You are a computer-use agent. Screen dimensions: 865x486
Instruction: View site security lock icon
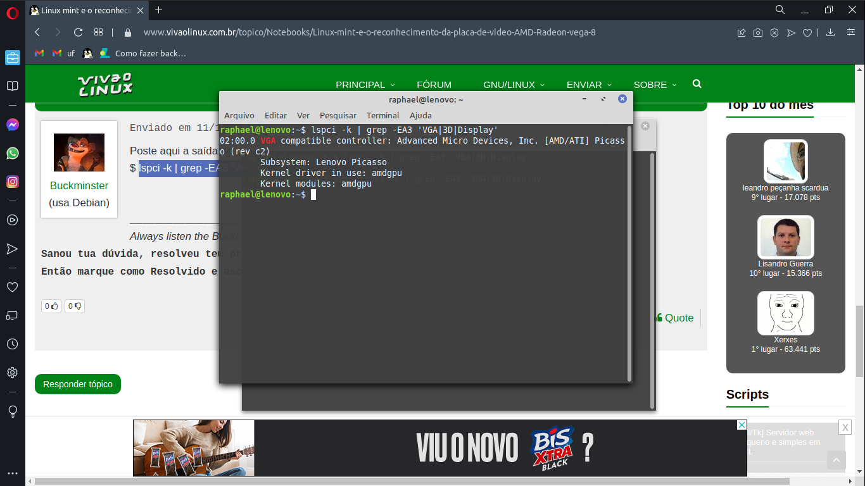128,32
